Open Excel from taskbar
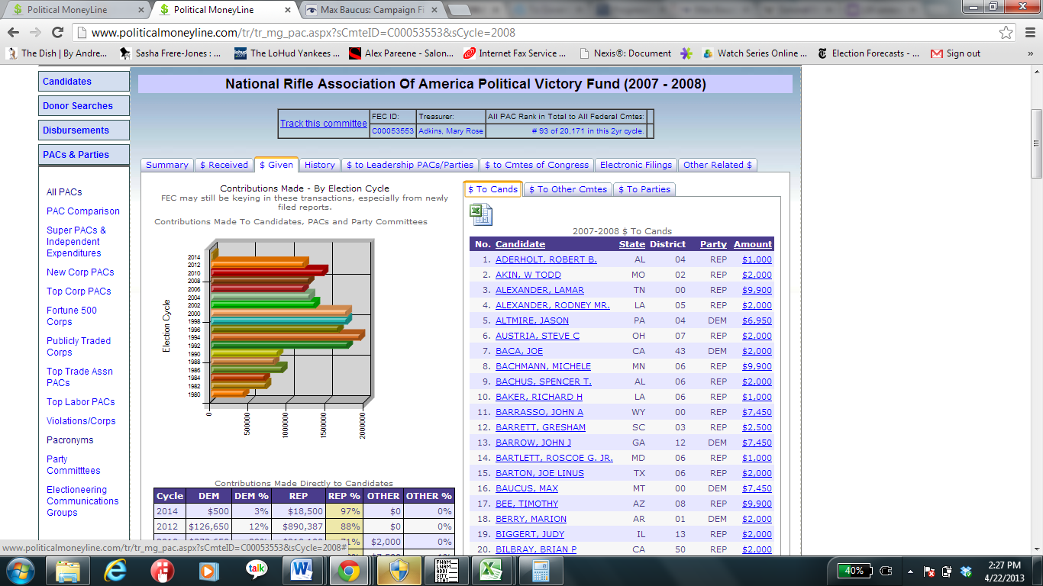 point(490,570)
